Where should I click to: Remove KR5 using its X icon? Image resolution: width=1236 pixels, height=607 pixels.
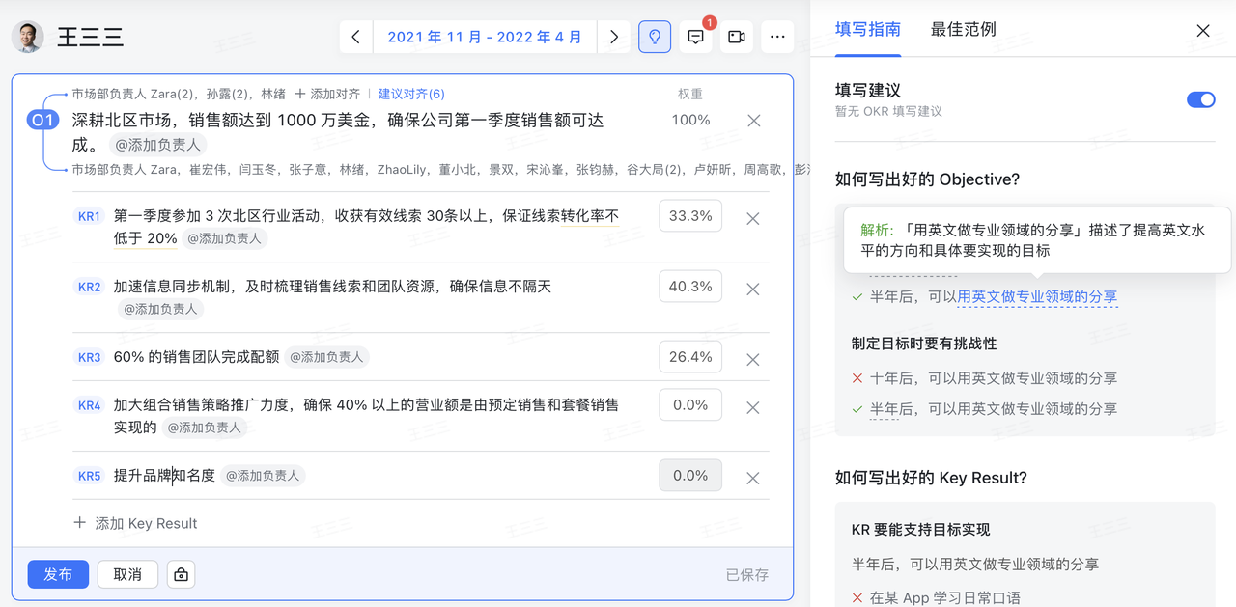pos(752,478)
